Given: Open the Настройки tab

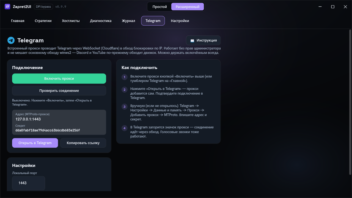Looking at the screenshot, I should click(180, 21).
